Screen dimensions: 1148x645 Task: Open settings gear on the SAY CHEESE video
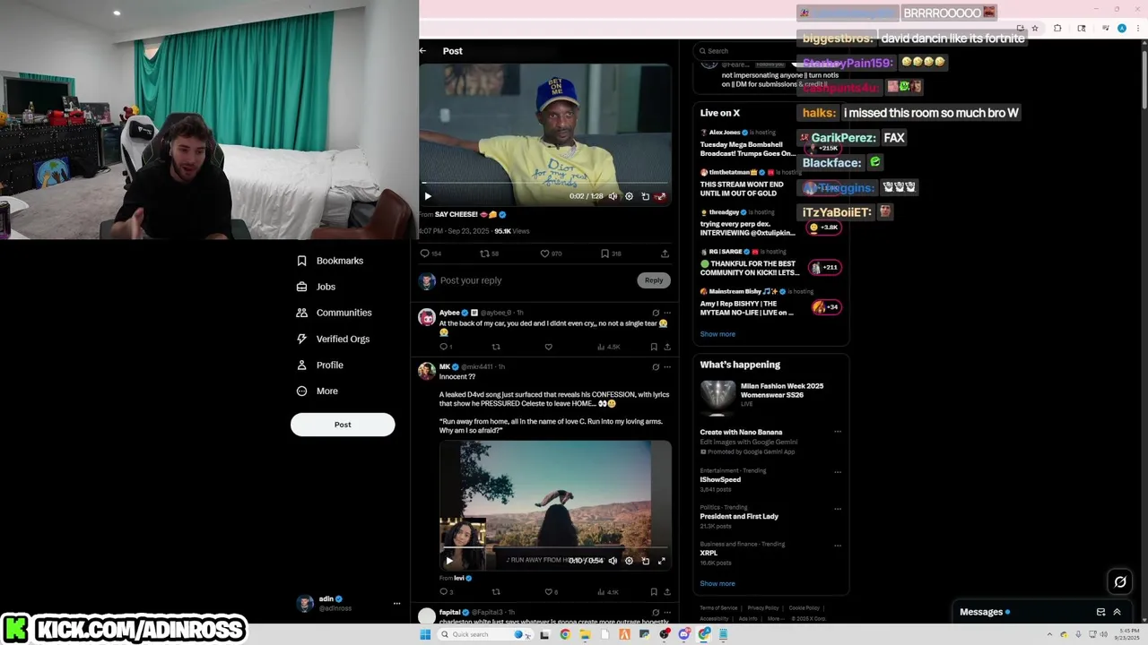[629, 196]
